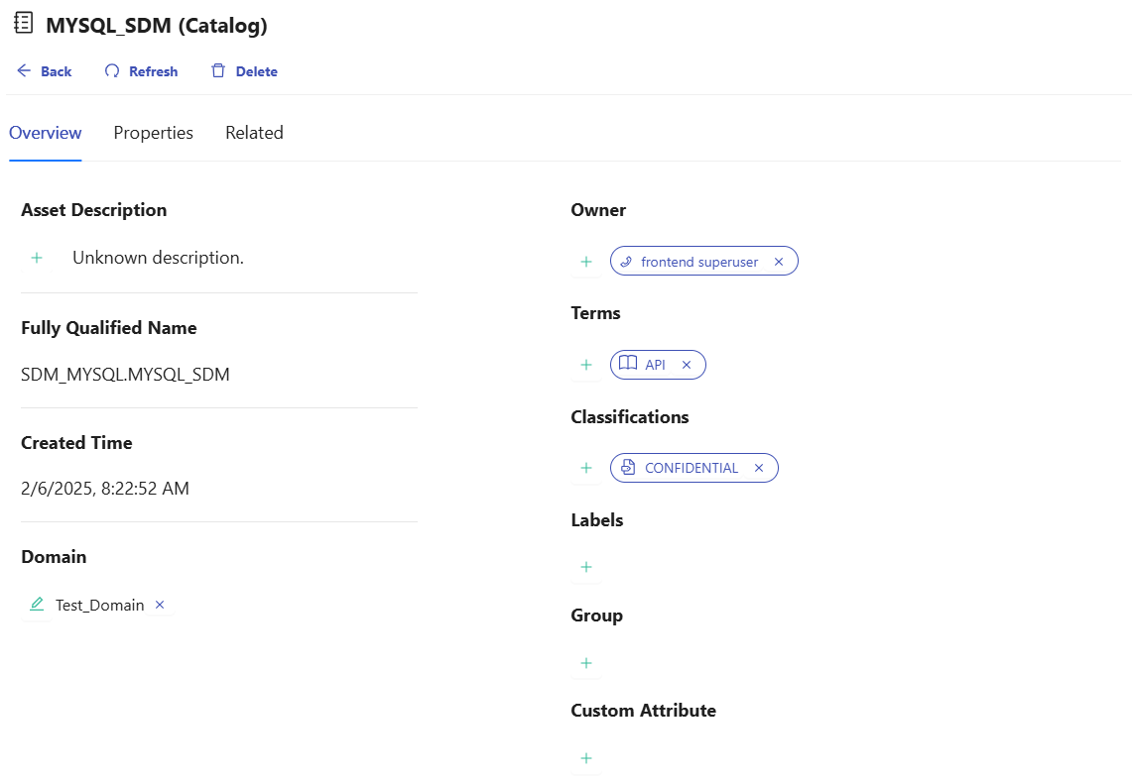Open the Related tab
The image size is (1132, 784).
(254, 133)
